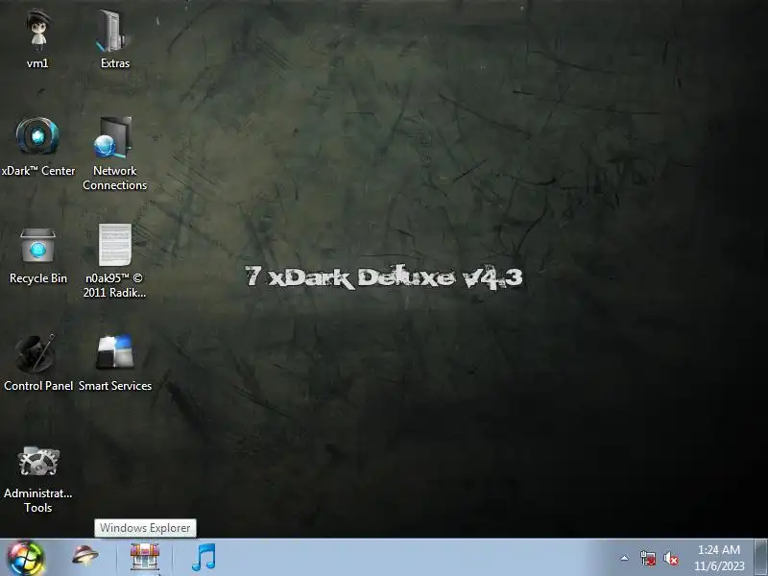Click the Extras label text
768x576 pixels.
click(115, 63)
